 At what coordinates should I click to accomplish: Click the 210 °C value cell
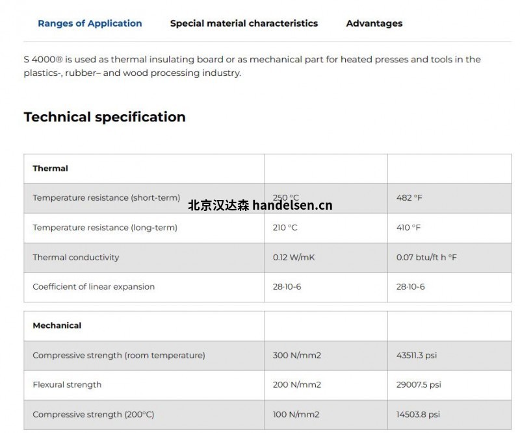point(285,227)
